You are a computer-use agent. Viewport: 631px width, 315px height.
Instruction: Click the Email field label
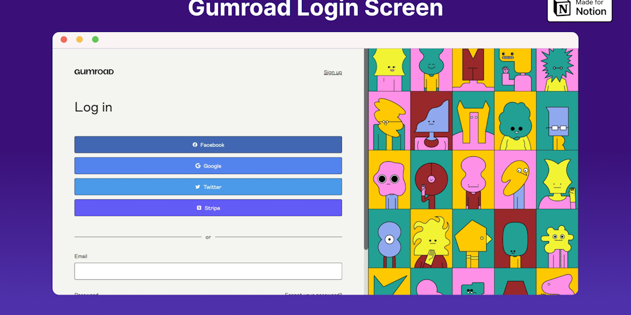tap(81, 257)
